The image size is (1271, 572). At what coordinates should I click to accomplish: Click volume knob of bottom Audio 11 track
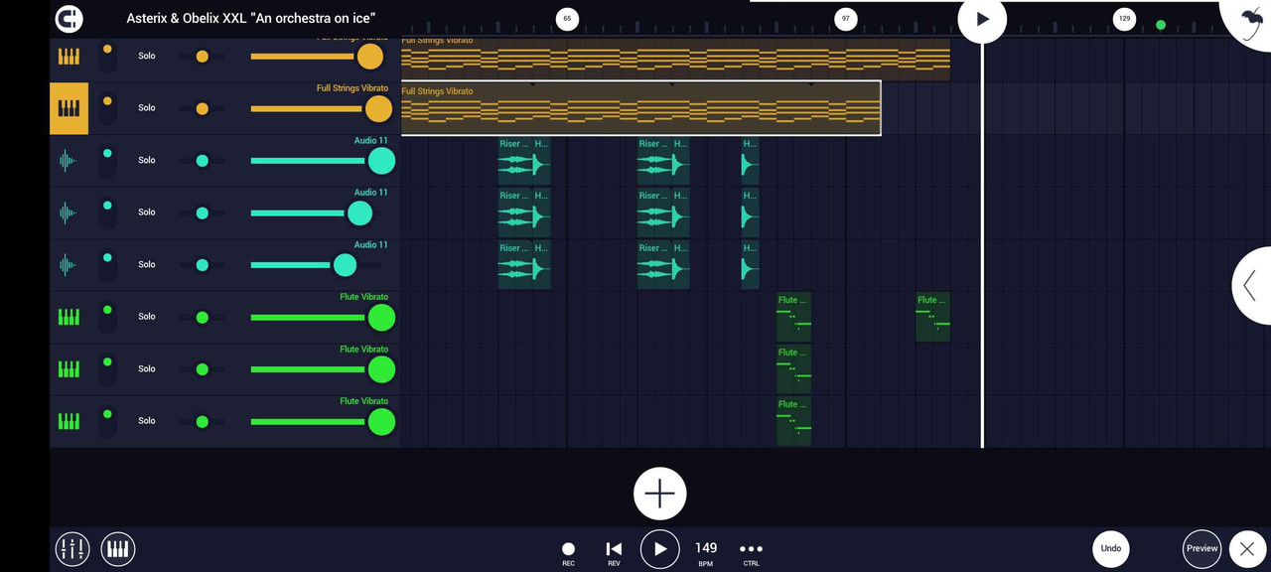(345, 265)
